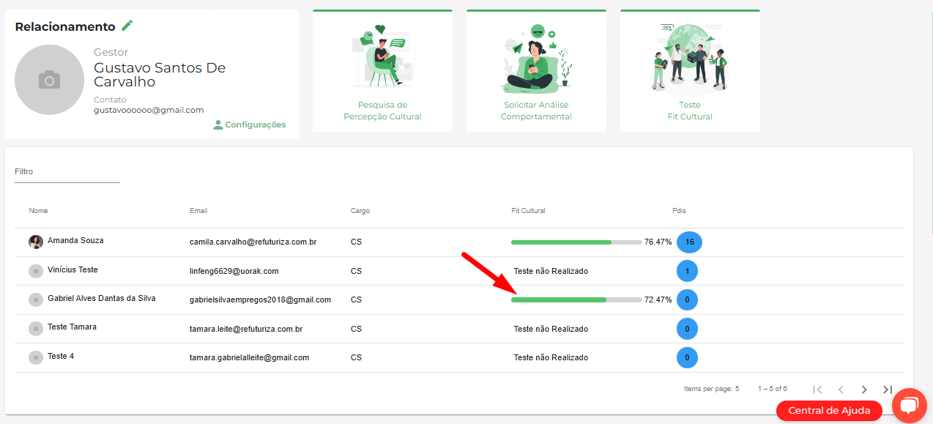Jump to the last page of results
This screenshot has height=424, width=933.
pyautogui.click(x=888, y=390)
